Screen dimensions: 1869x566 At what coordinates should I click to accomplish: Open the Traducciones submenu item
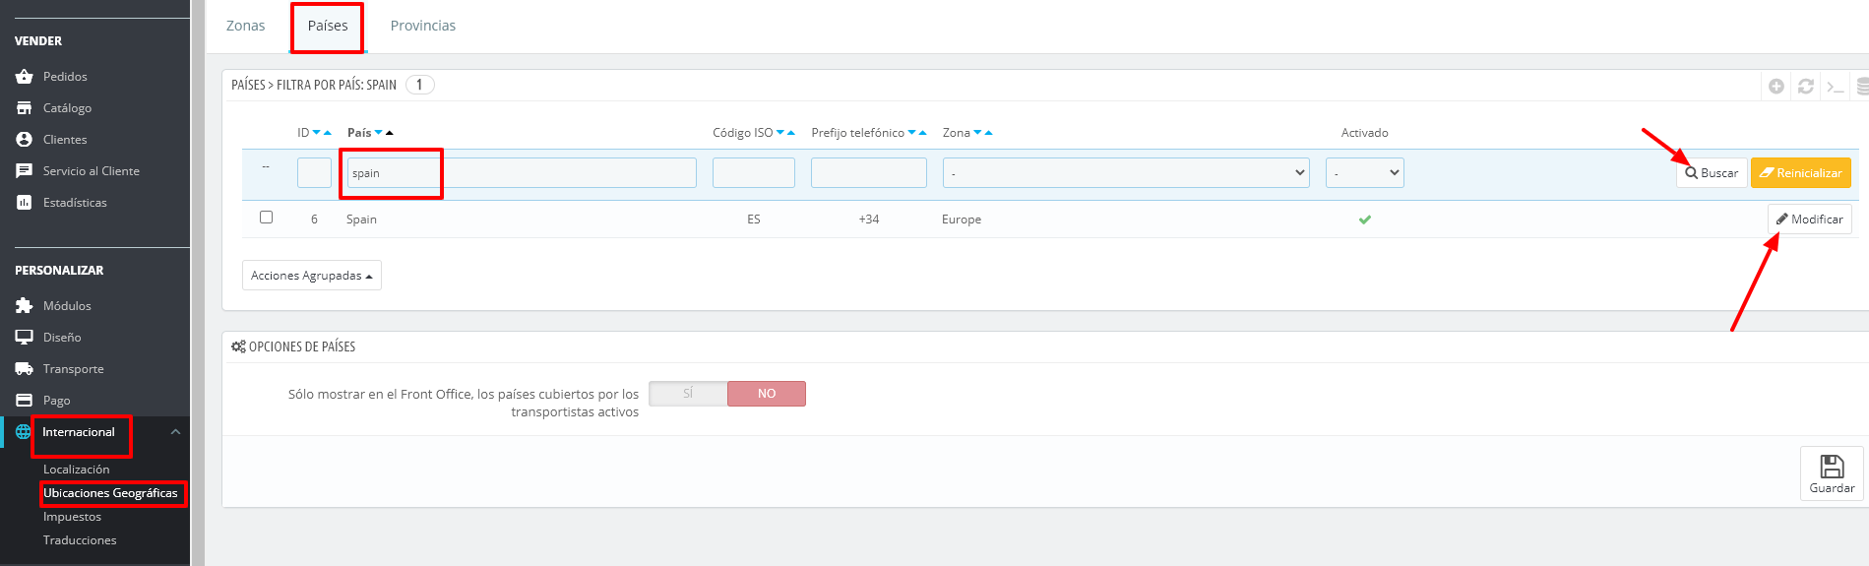pos(80,540)
